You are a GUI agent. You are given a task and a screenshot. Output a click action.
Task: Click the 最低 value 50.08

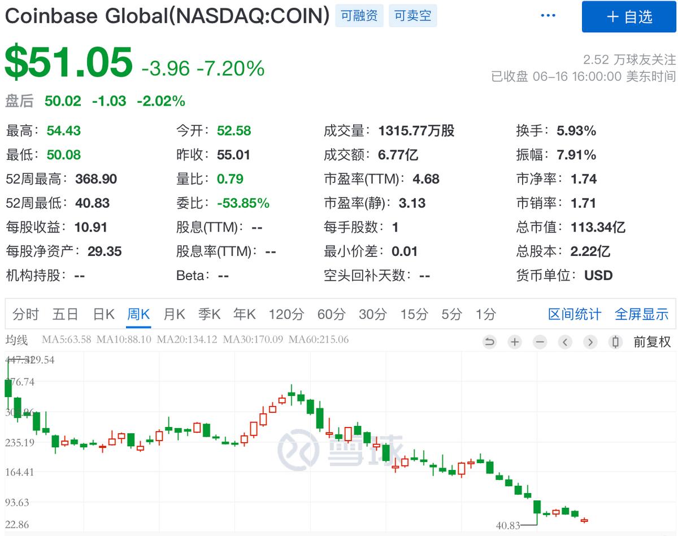coord(64,155)
